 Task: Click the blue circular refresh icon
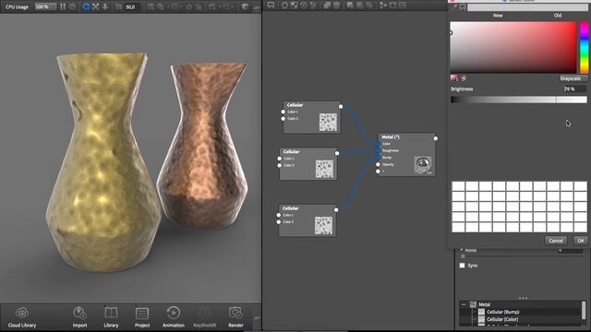86,6
